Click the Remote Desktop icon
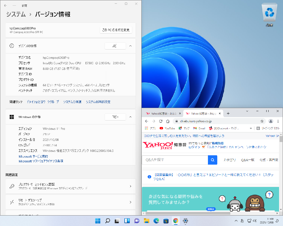 12,202
